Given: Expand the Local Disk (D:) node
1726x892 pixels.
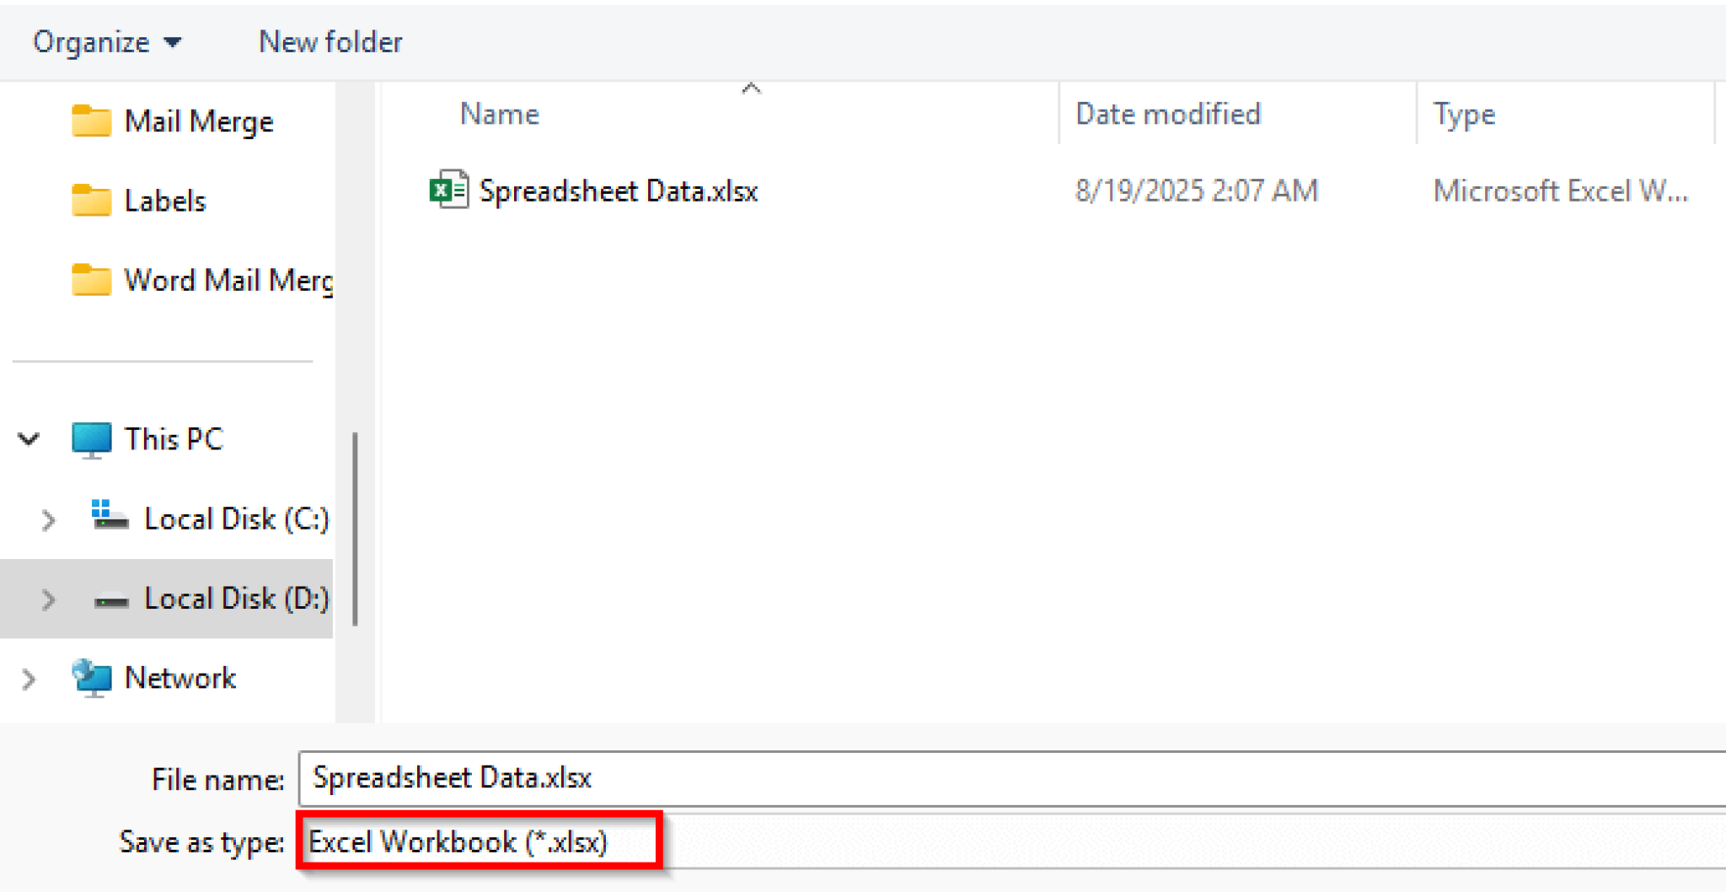Looking at the screenshot, I should [48, 599].
